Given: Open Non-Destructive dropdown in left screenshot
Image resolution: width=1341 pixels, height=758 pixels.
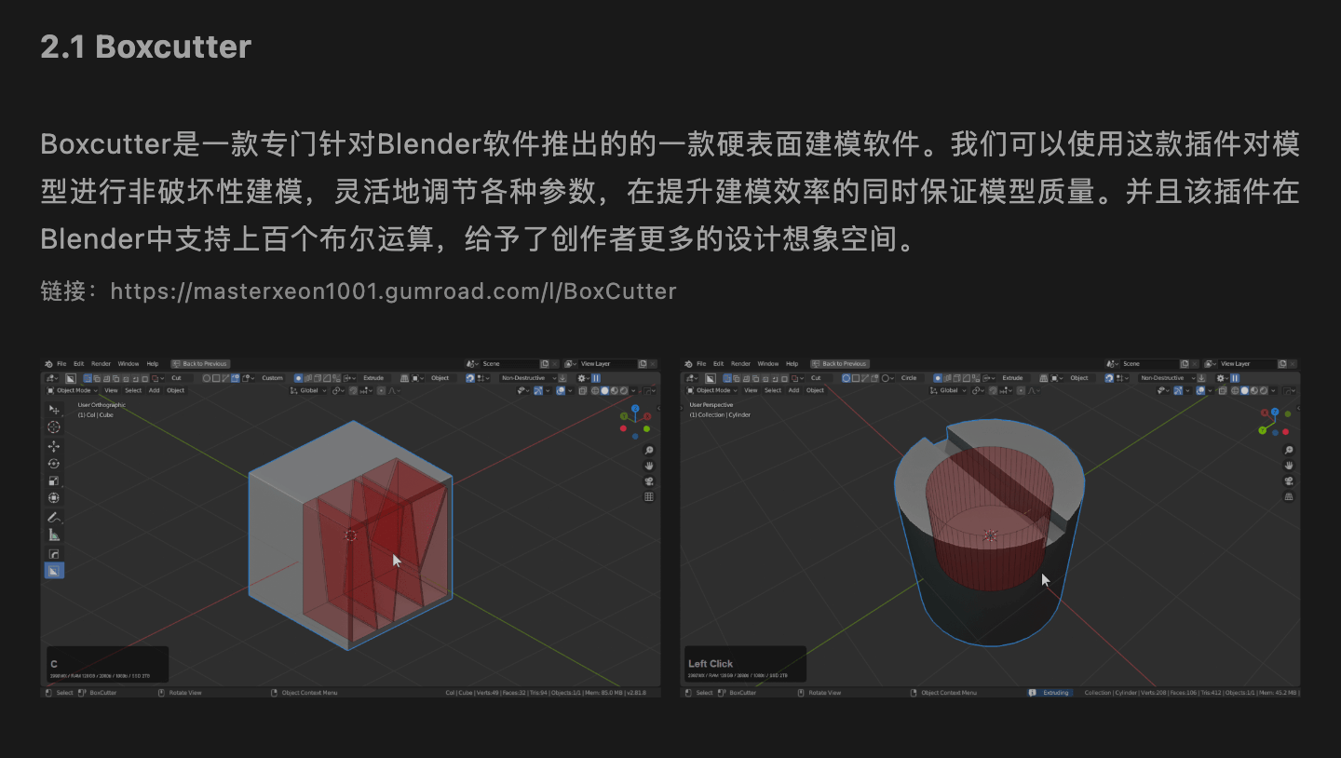Looking at the screenshot, I should click(528, 378).
